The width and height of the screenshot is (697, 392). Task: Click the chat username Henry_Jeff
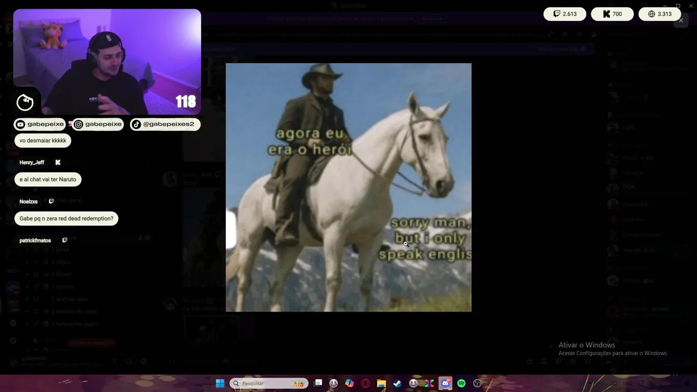[x=32, y=162]
